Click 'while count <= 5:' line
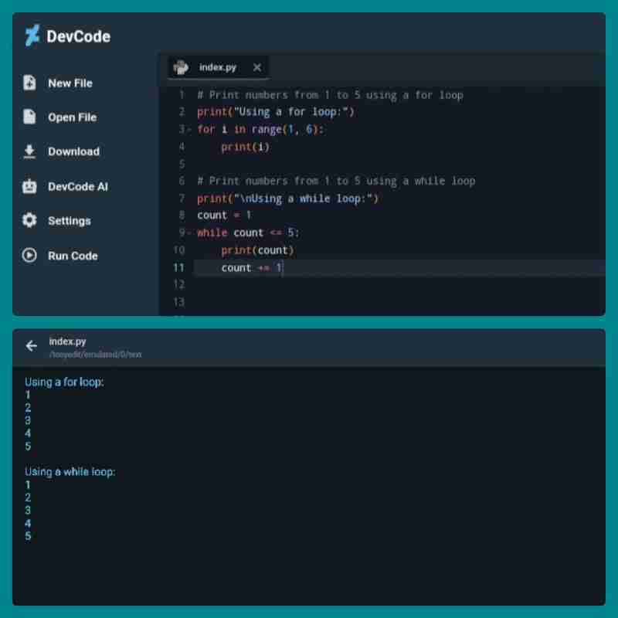The image size is (618, 618). tap(248, 233)
